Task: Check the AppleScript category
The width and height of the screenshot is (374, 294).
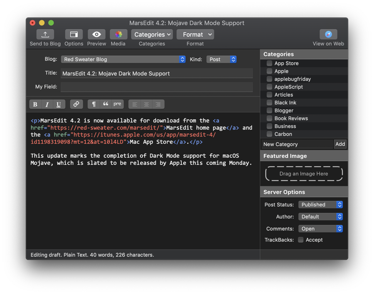Action: (x=269, y=87)
